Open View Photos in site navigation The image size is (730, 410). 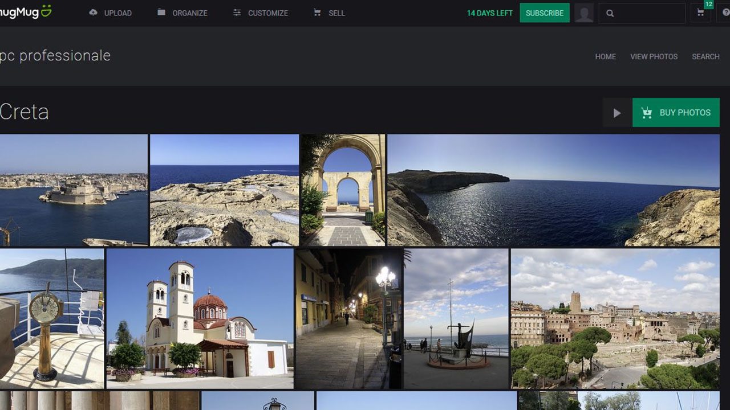654,56
